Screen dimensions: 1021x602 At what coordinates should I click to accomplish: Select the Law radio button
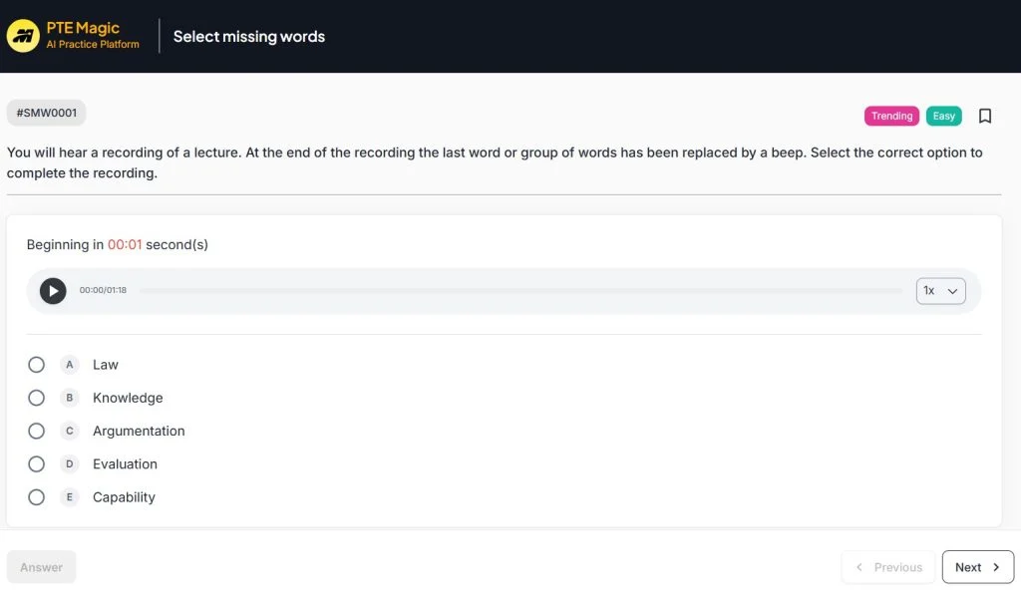[x=37, y=365]
